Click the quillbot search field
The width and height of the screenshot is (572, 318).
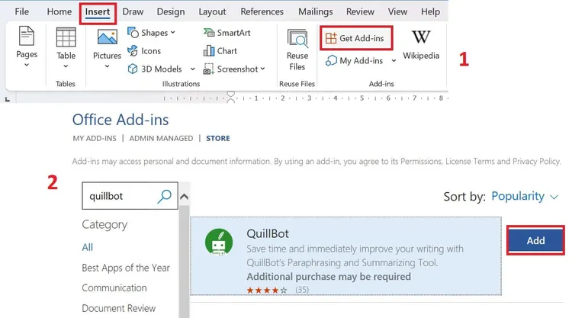click(x=130, y=196)
